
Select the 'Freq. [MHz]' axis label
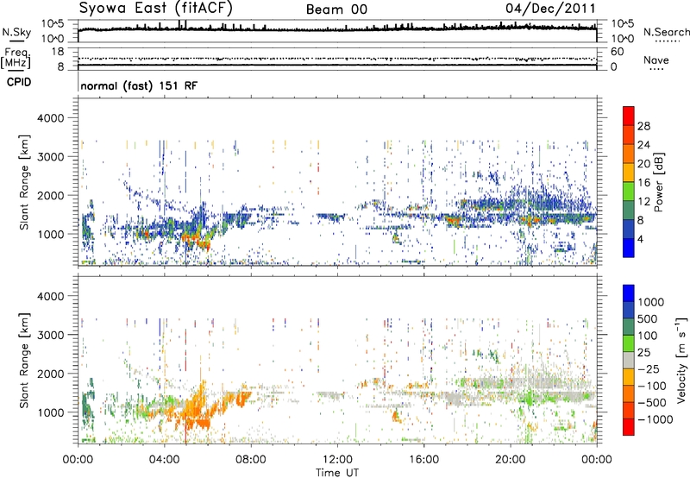16,59
